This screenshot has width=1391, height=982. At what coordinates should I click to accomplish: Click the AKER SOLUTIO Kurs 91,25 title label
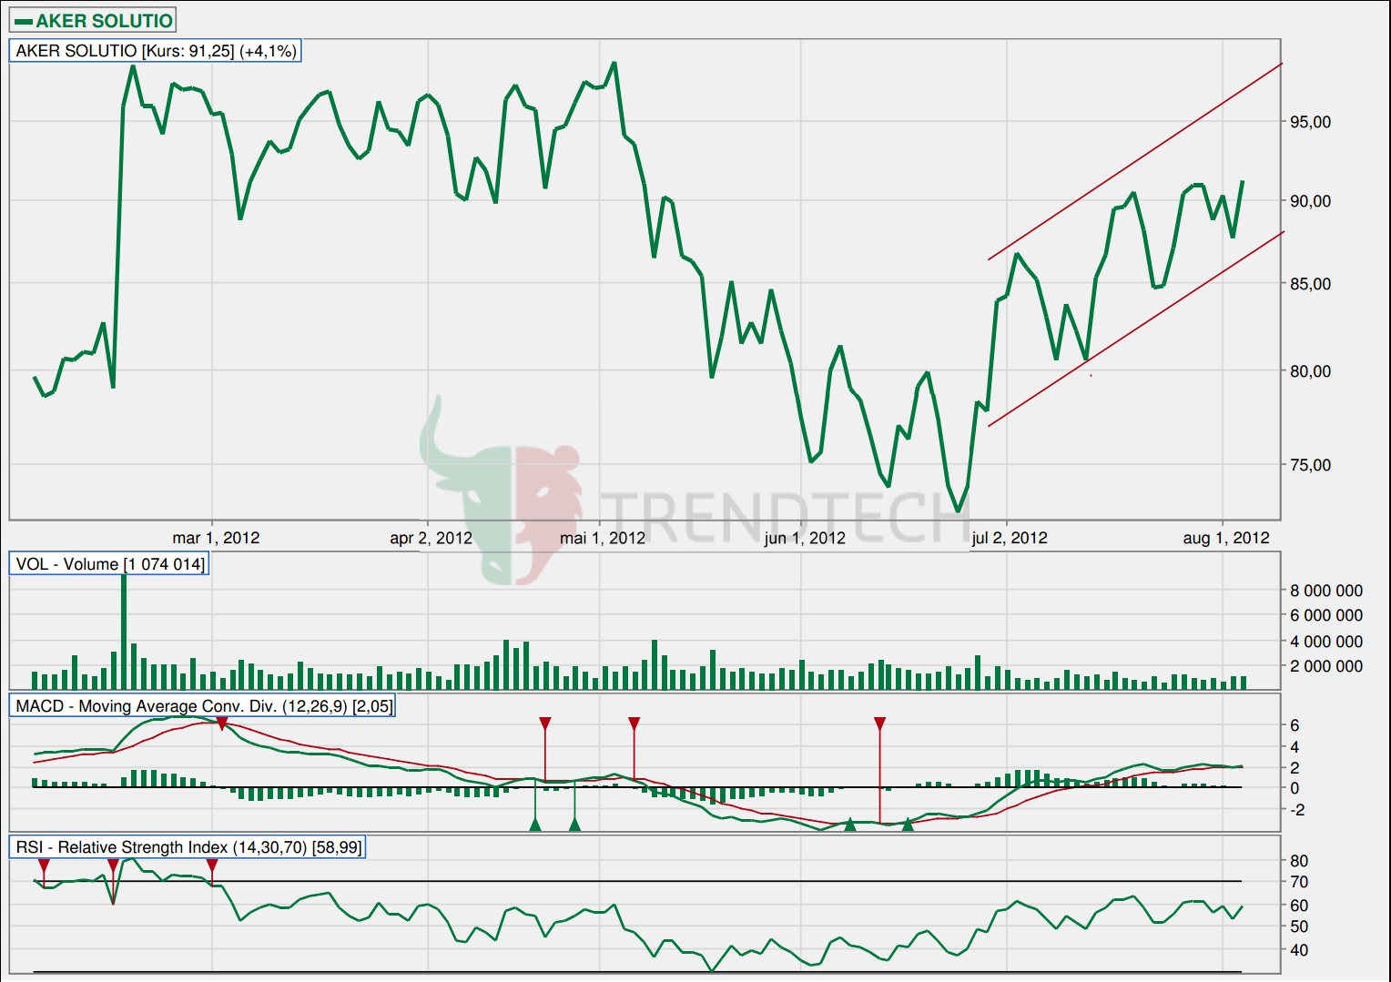pyautogui.click(x=156, y=51)
